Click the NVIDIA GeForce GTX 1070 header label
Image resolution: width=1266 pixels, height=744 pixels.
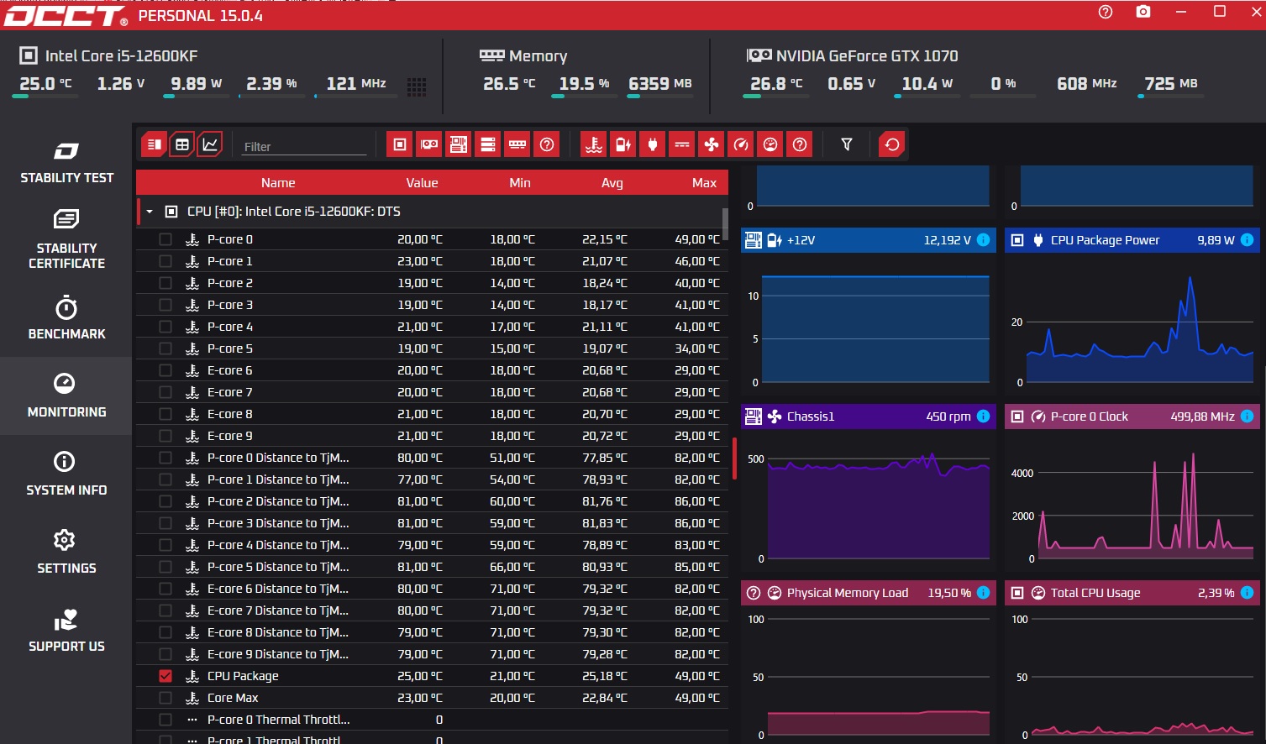point(867,56)
